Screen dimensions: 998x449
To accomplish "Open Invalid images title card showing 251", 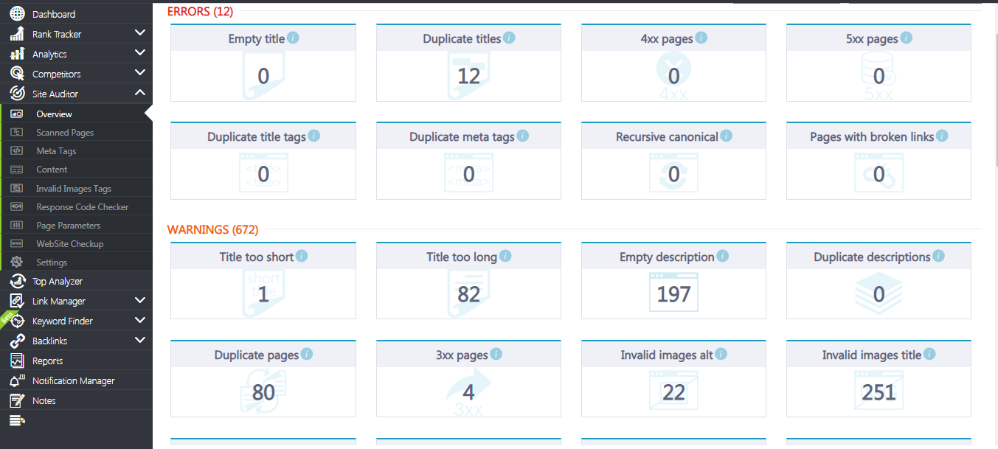I will point(879,379).
